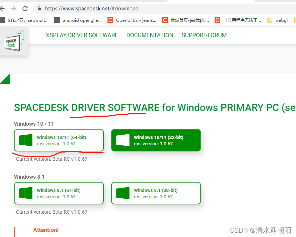Reload the page with the refresh icon
This screenshot has height=237, width=296.
tap(25, 9)
